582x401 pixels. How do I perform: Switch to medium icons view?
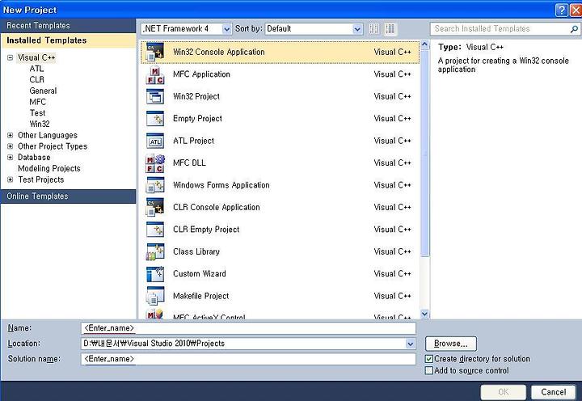point(390,29)
